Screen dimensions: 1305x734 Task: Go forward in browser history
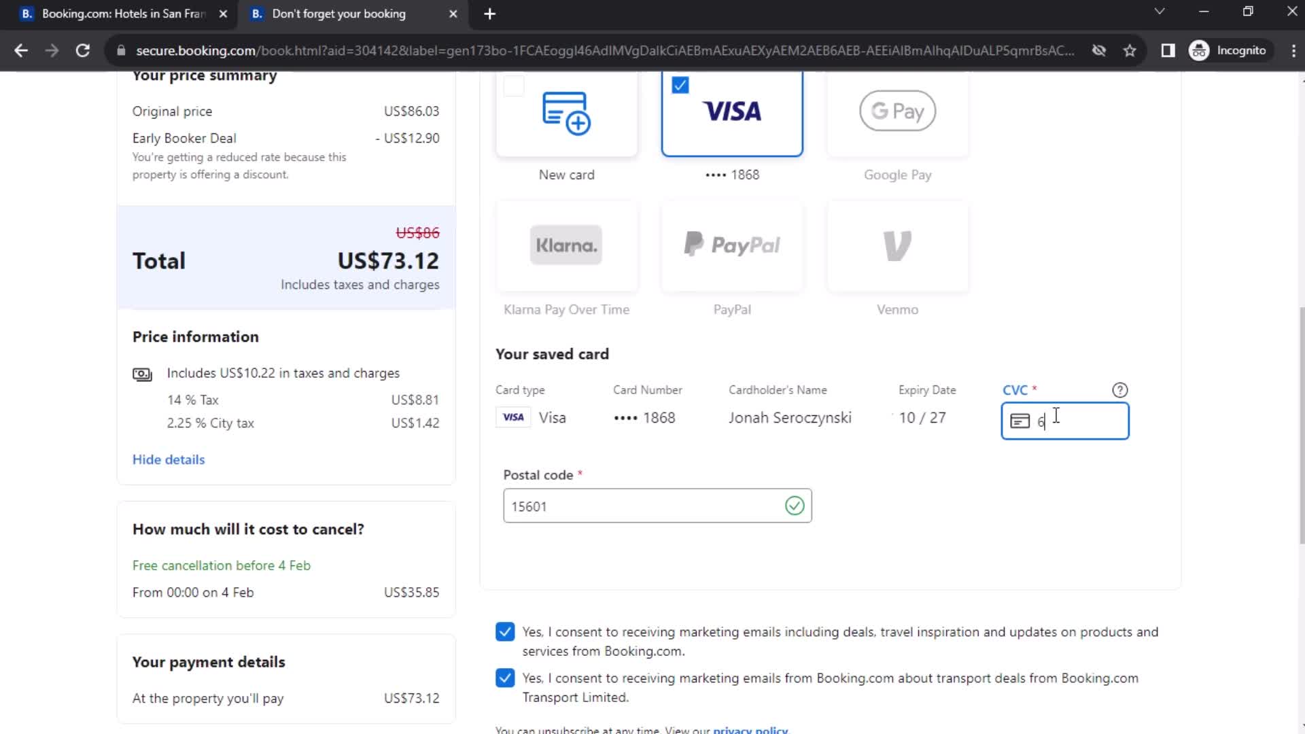tap(52, 50)
